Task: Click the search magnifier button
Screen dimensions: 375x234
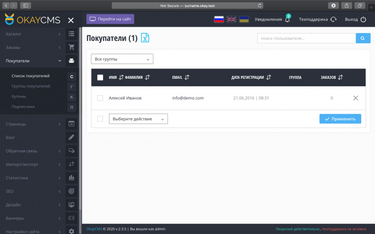Action: click(363, 38)
